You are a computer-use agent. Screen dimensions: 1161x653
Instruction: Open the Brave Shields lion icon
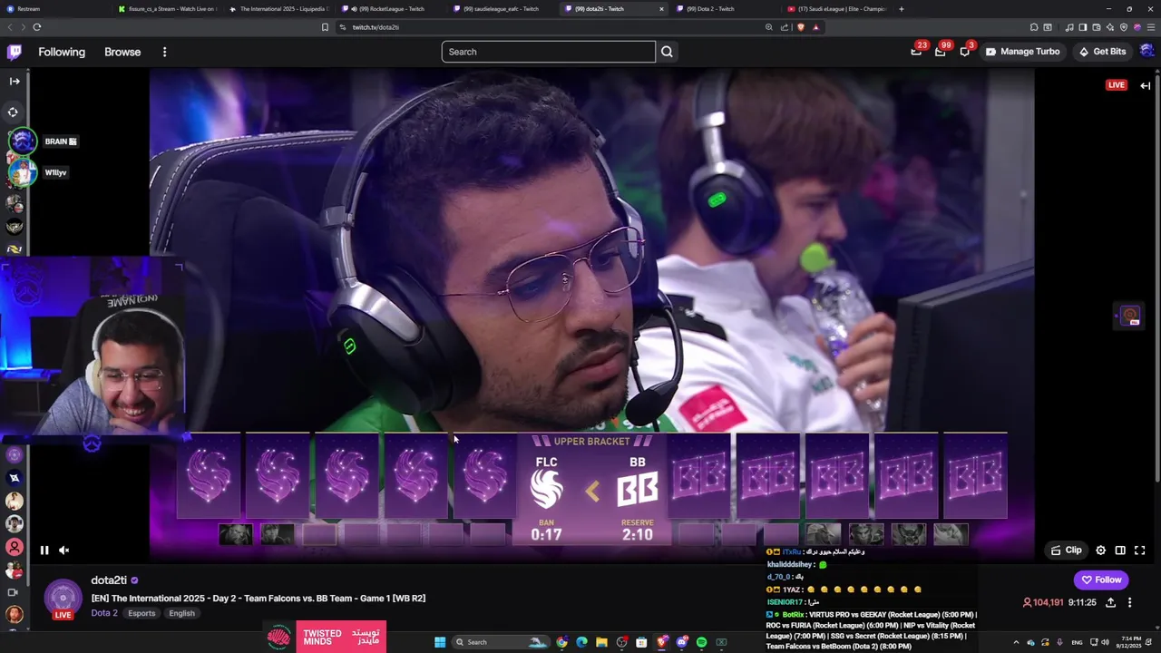800,27
